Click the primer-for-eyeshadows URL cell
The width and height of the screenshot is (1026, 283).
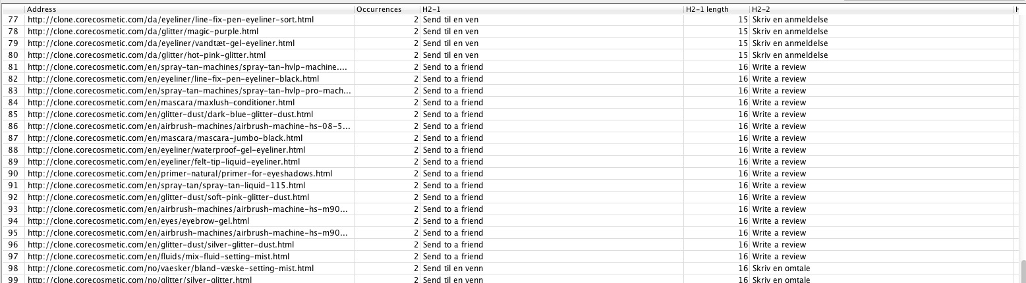point(179,174)
